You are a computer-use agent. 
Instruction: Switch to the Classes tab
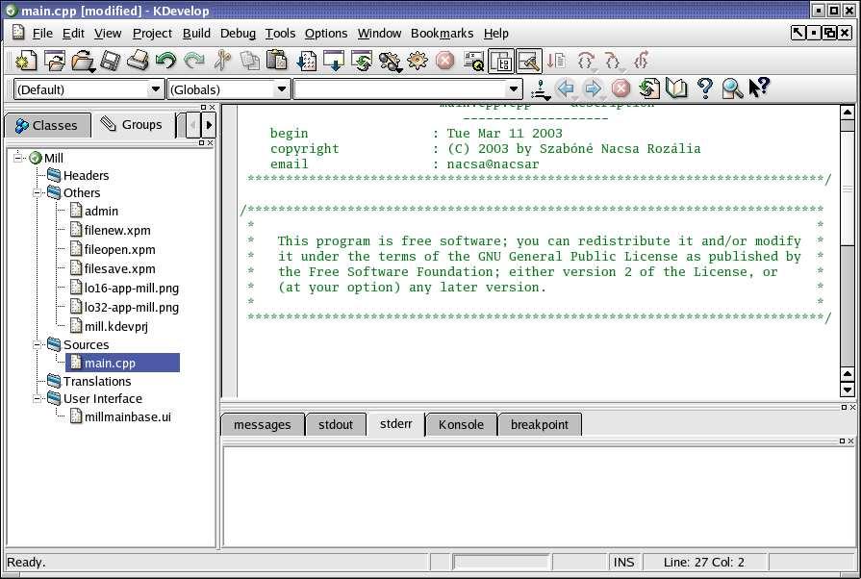(47, 126)
